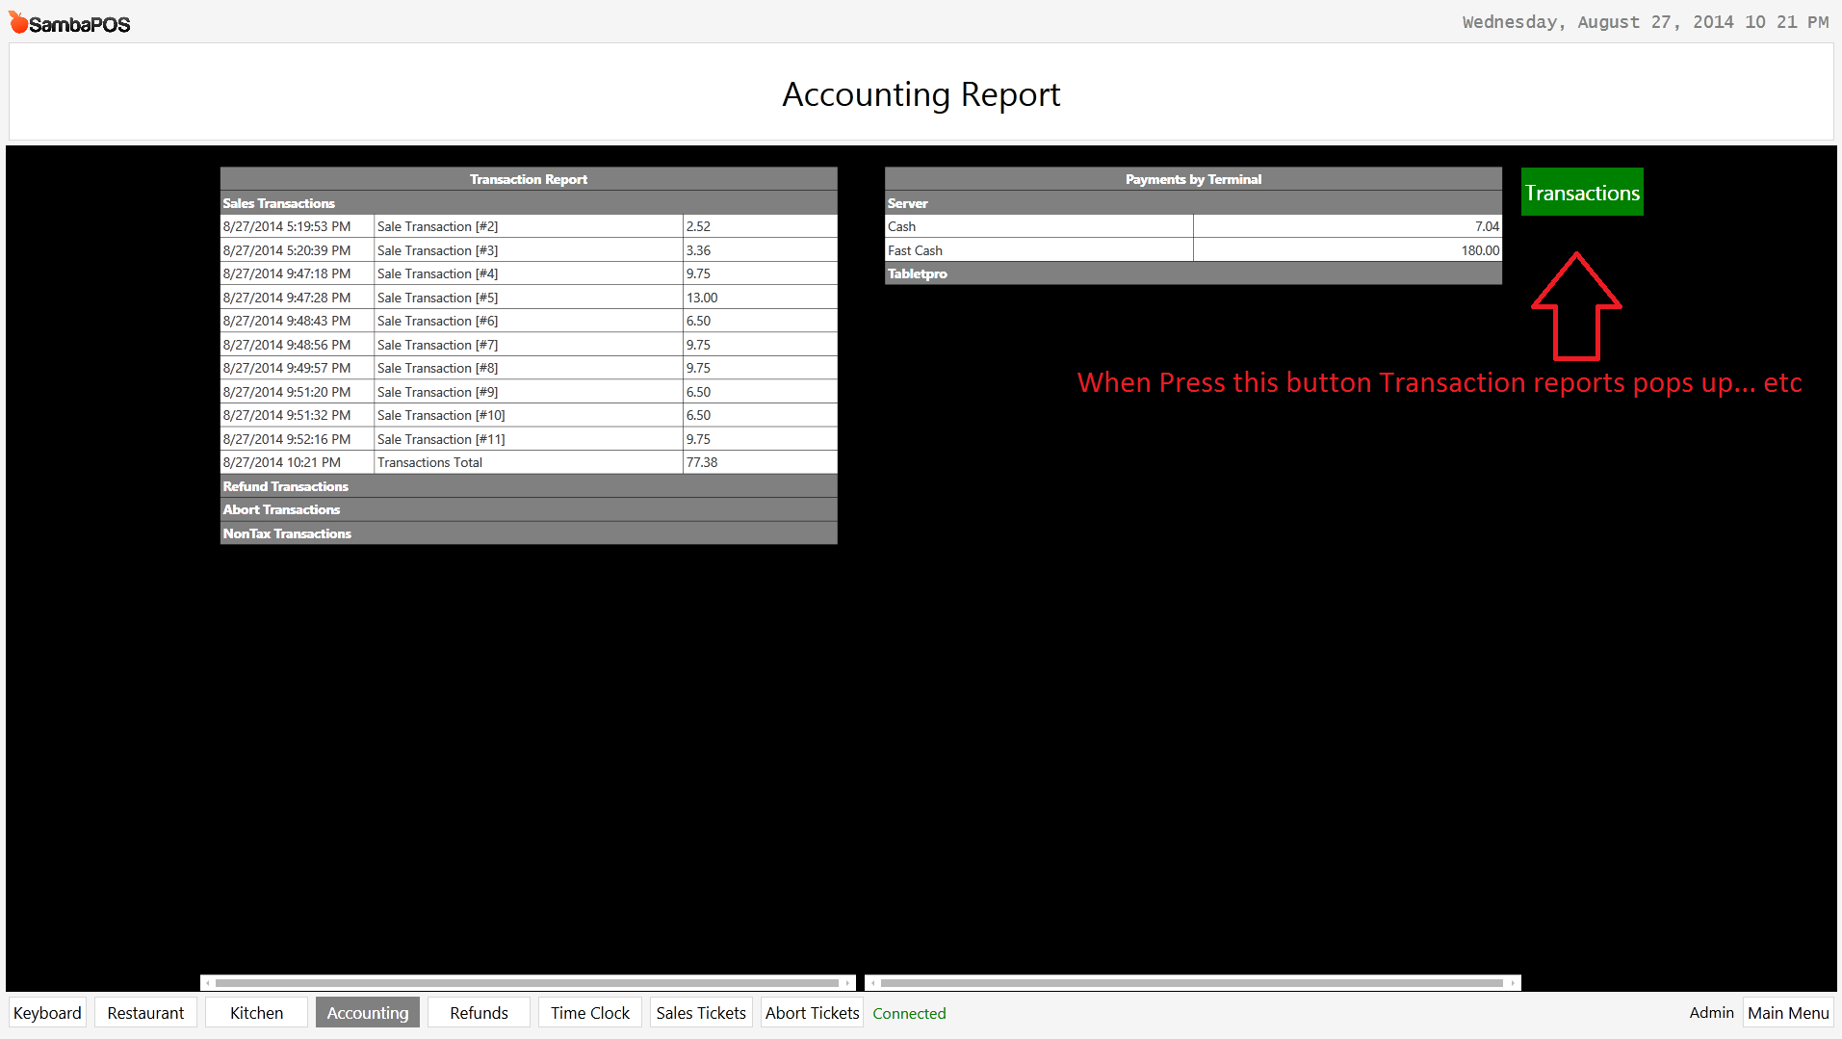The image size is (1842, 1039).
Task: Switch to the Keyboard tab
Action: pyautogui.click(x=46, y=1012)
